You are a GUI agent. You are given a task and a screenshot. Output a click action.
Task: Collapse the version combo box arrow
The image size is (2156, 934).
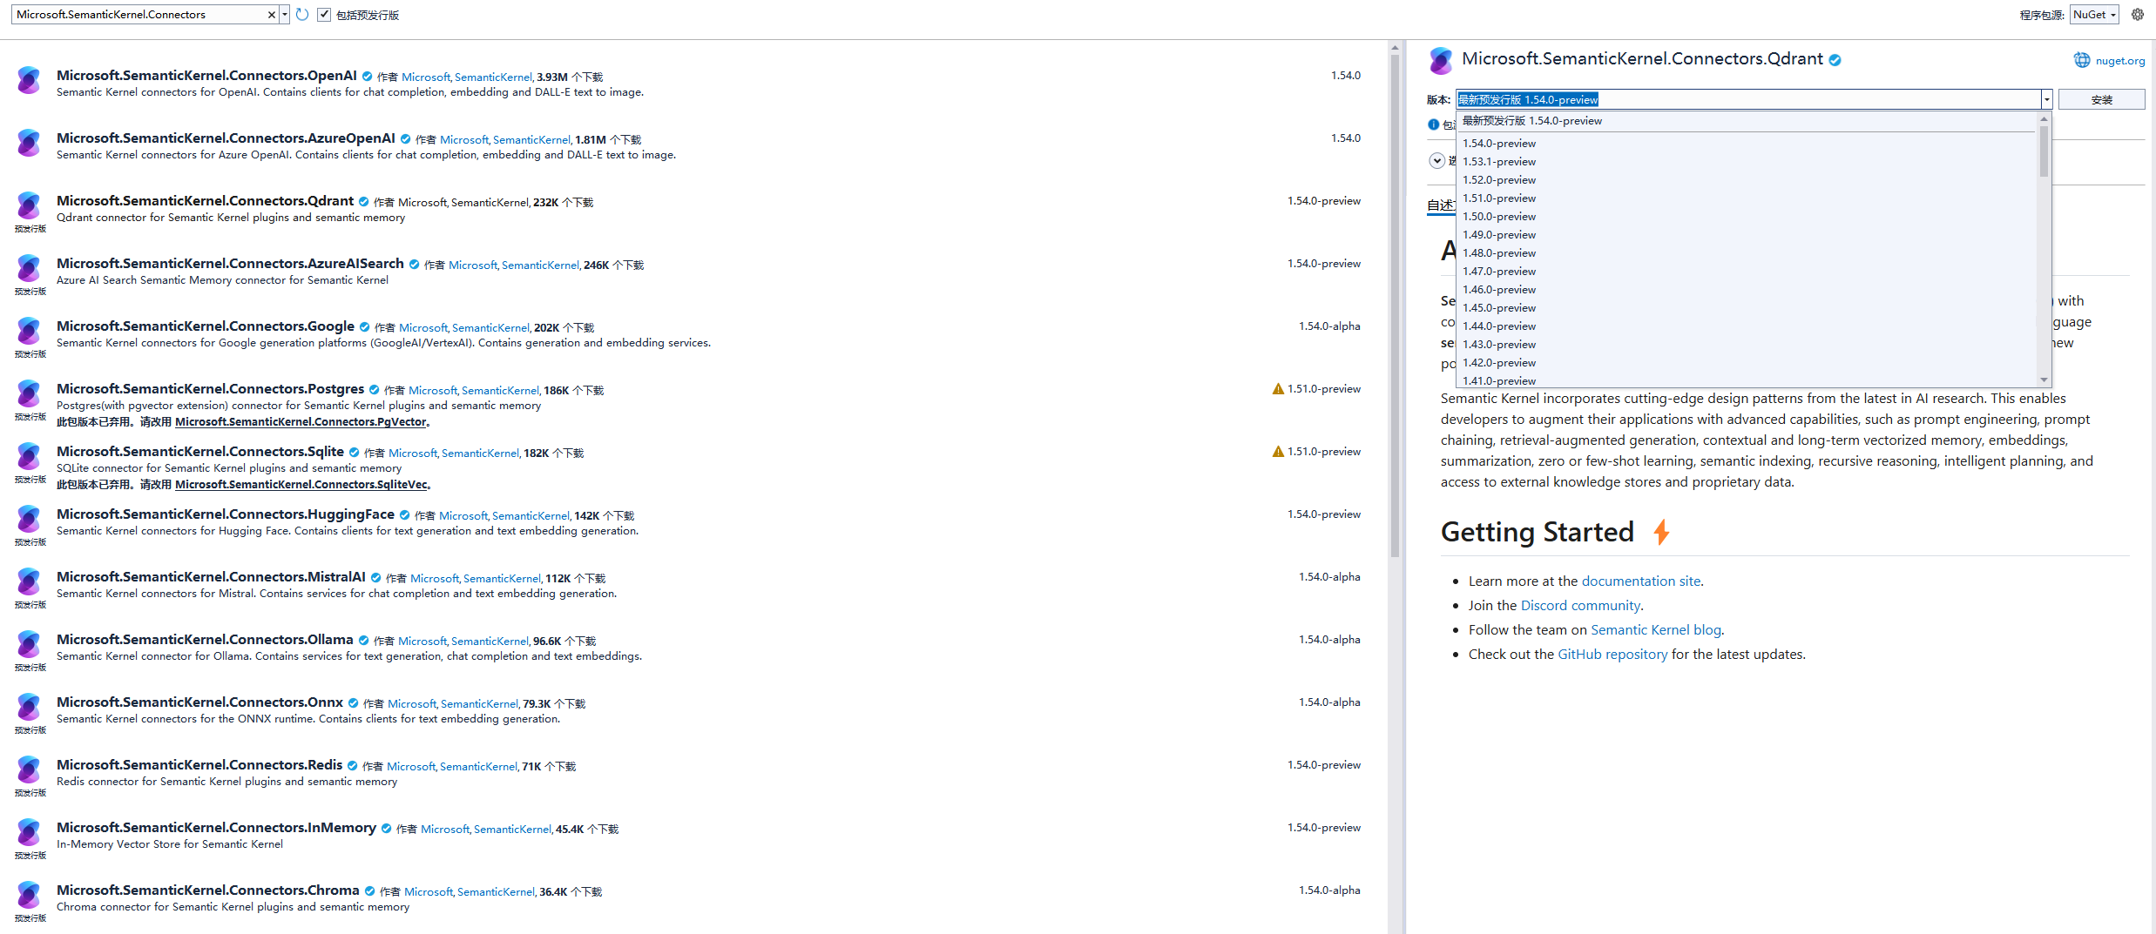pyautogui.click(x=2046, y=99)
